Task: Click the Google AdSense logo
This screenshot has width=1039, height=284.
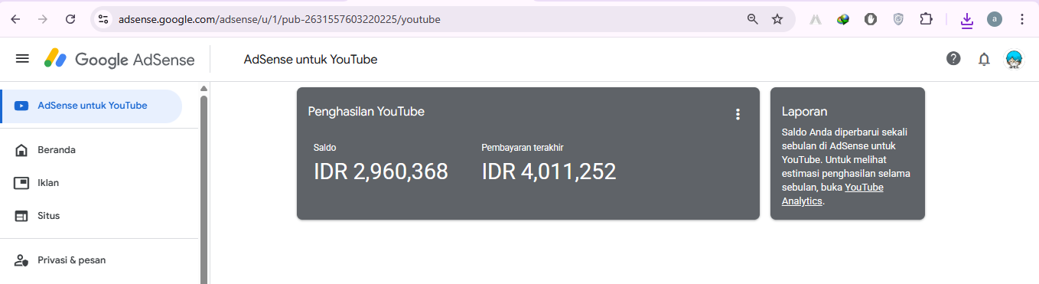Action: (x=119, y=59)
